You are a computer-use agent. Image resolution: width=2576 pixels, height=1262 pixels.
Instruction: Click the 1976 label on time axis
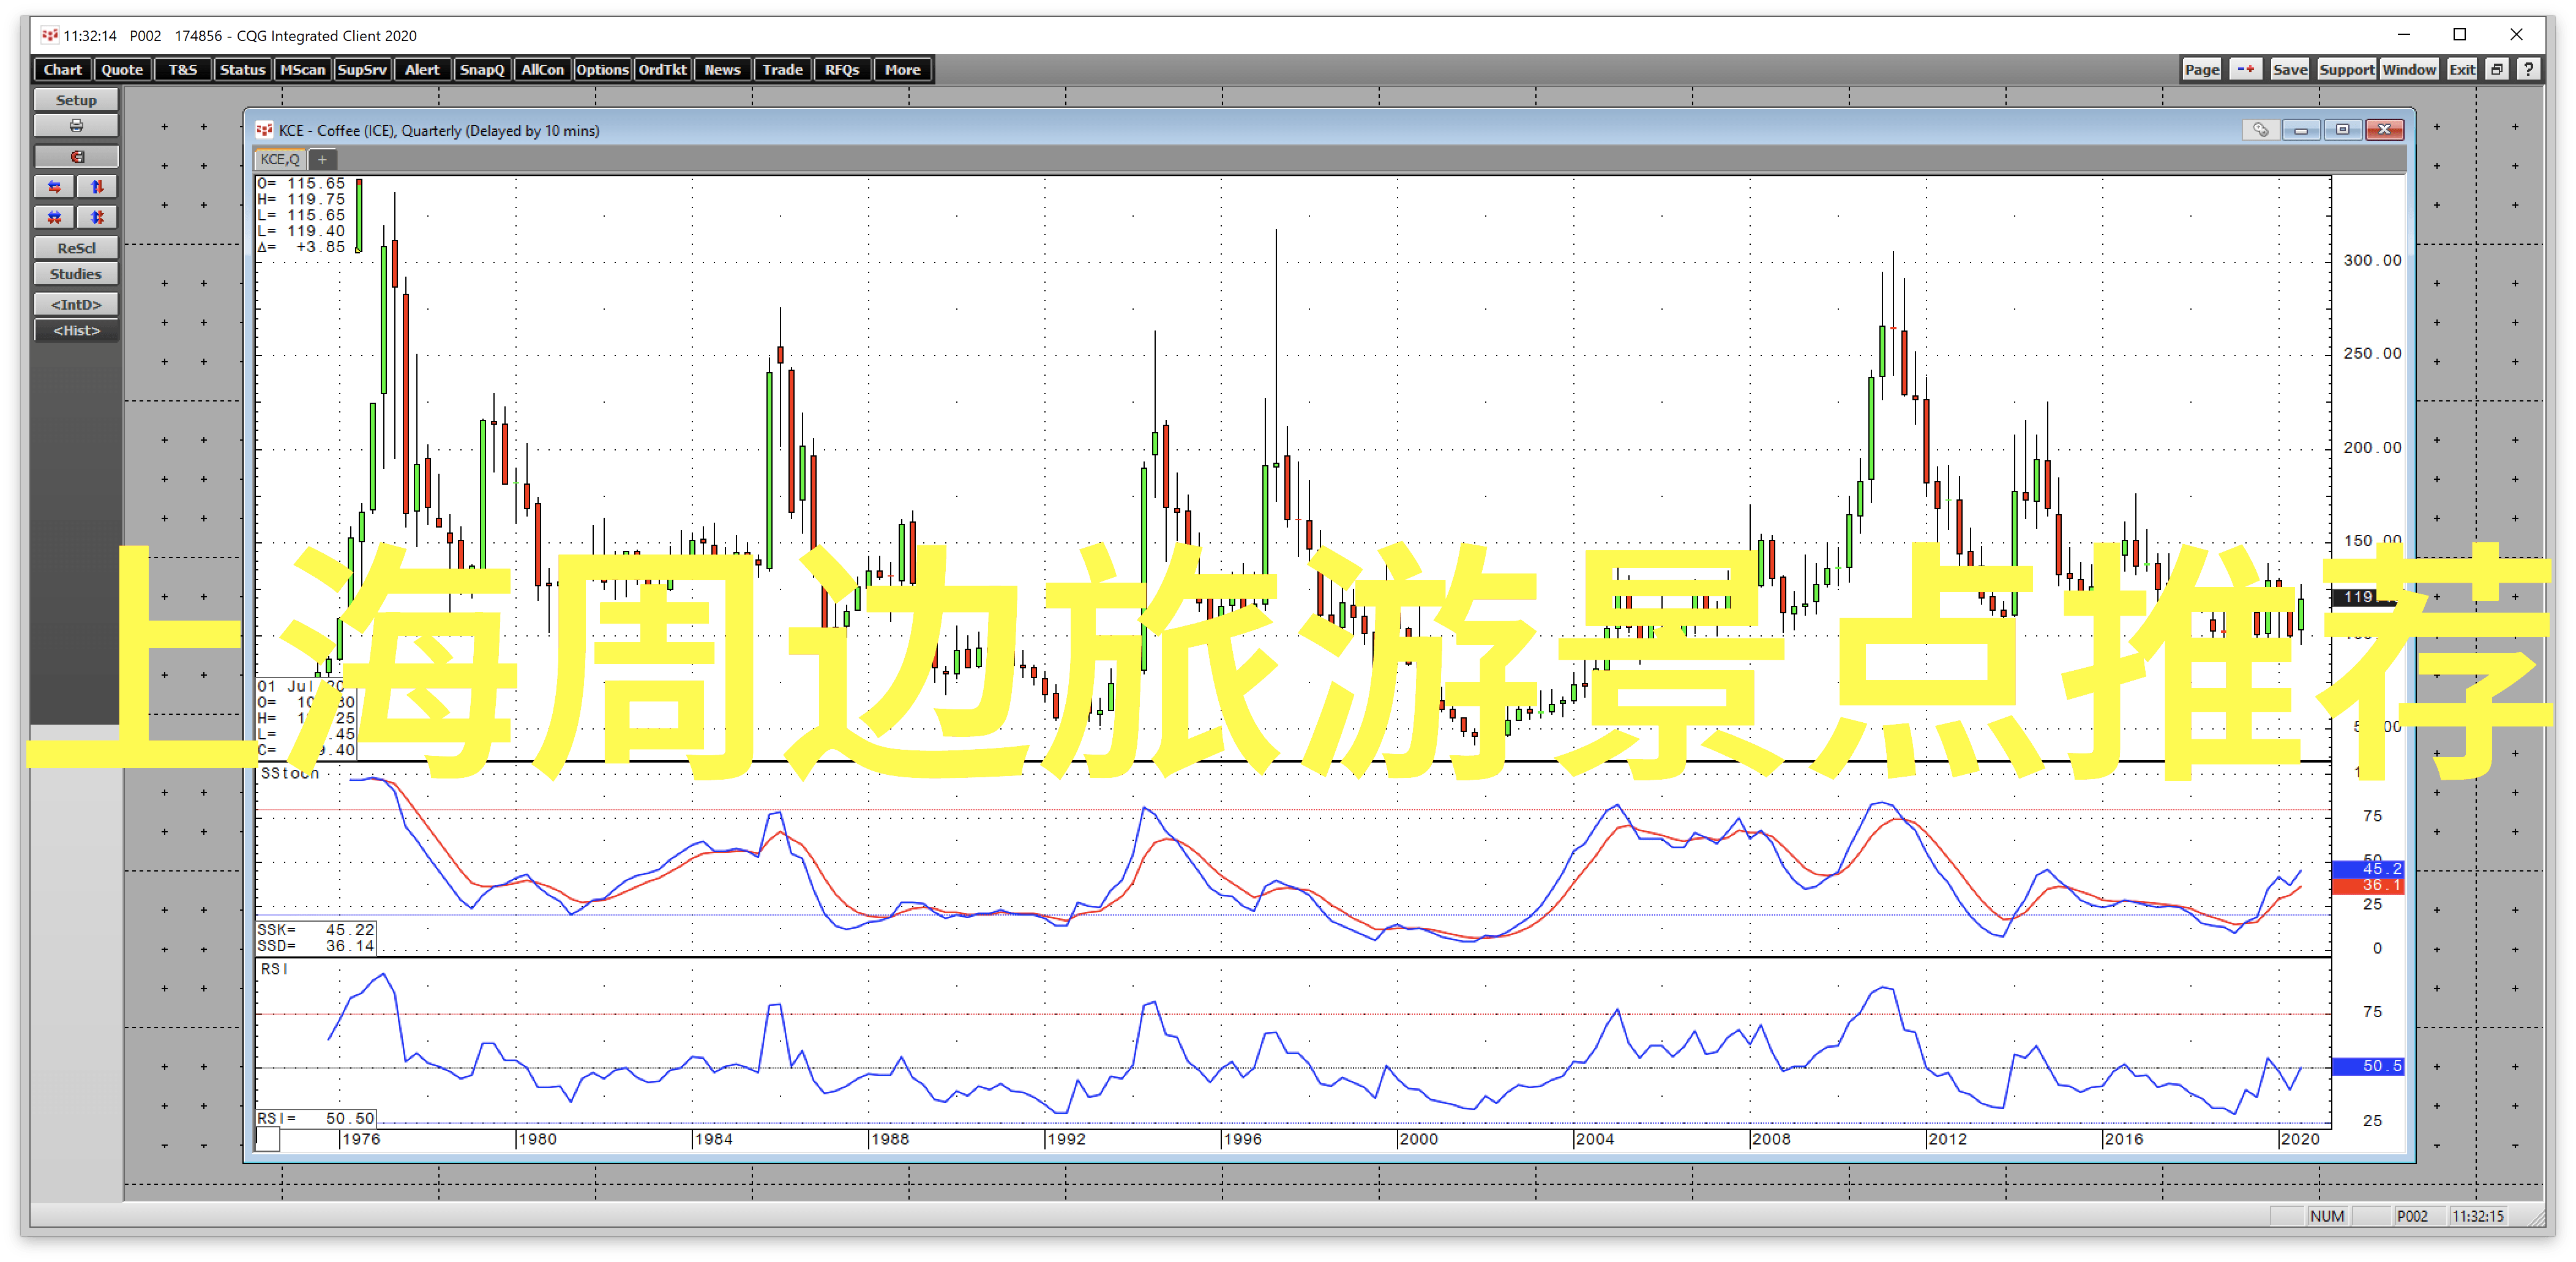pyautogui.click(x=361, y=1140)
